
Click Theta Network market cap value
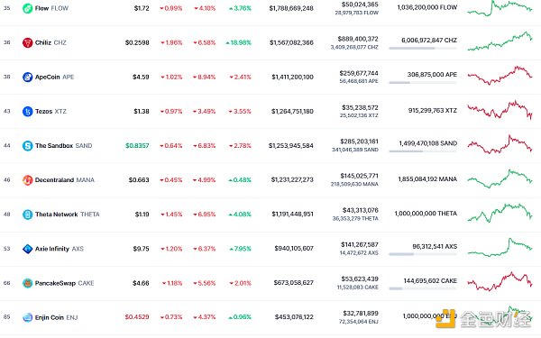tap(292, 215)
